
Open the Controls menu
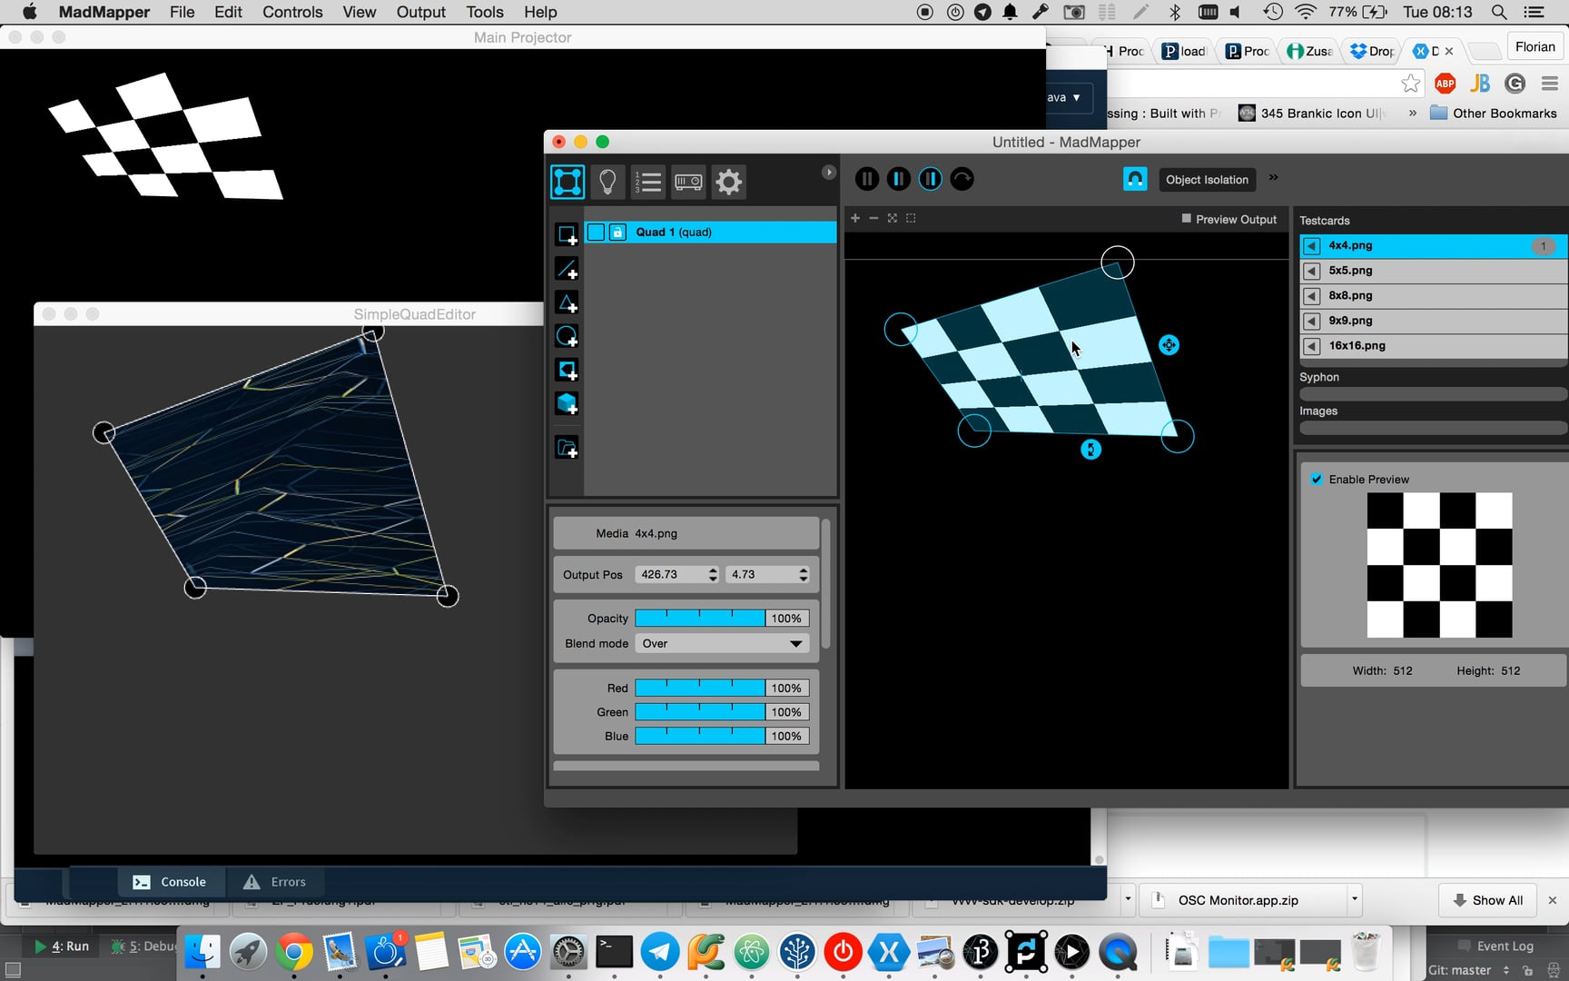[x=291, y=12]
